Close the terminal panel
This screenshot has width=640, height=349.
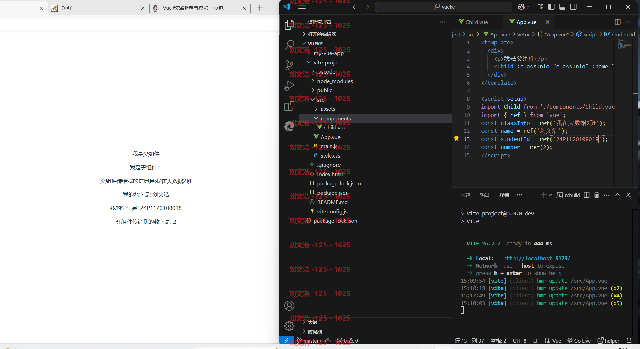[x=628, y=195]
